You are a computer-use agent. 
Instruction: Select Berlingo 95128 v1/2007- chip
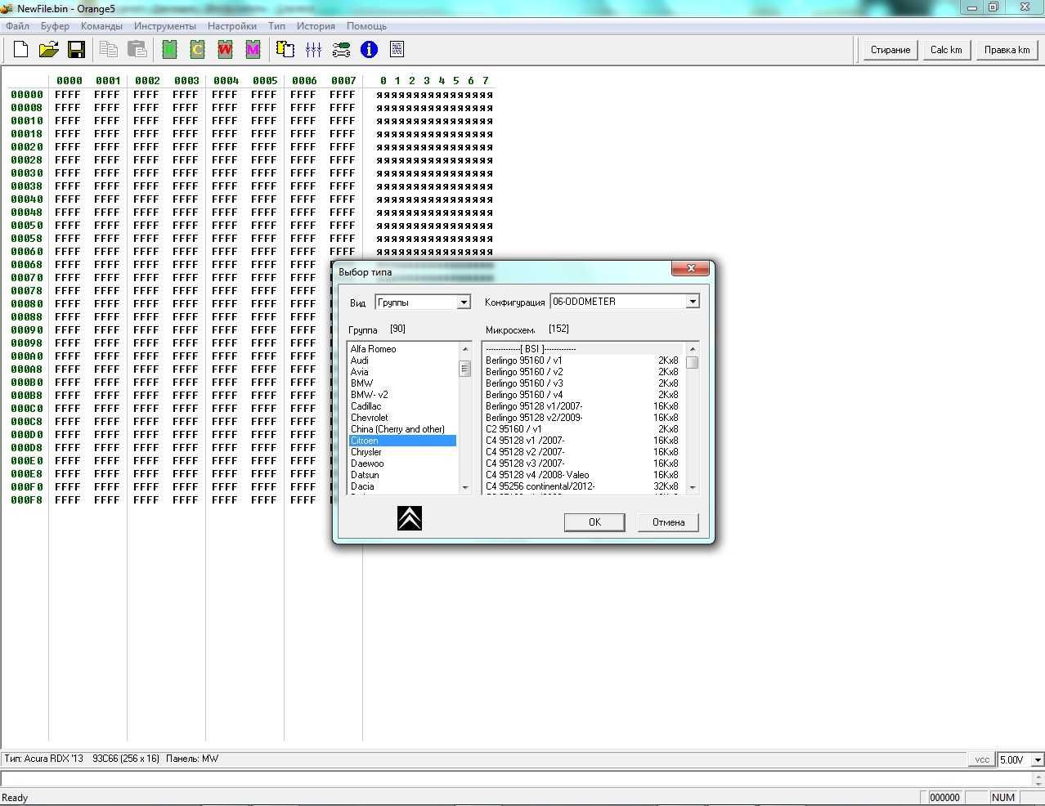click(x=582, y=406)
